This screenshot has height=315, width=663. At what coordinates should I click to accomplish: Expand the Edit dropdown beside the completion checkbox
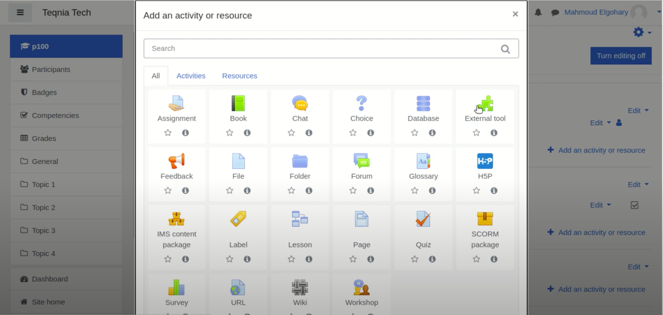tap(600, 205)
